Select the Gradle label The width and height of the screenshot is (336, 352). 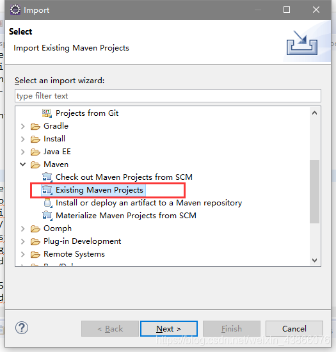(x=56, y=126)
